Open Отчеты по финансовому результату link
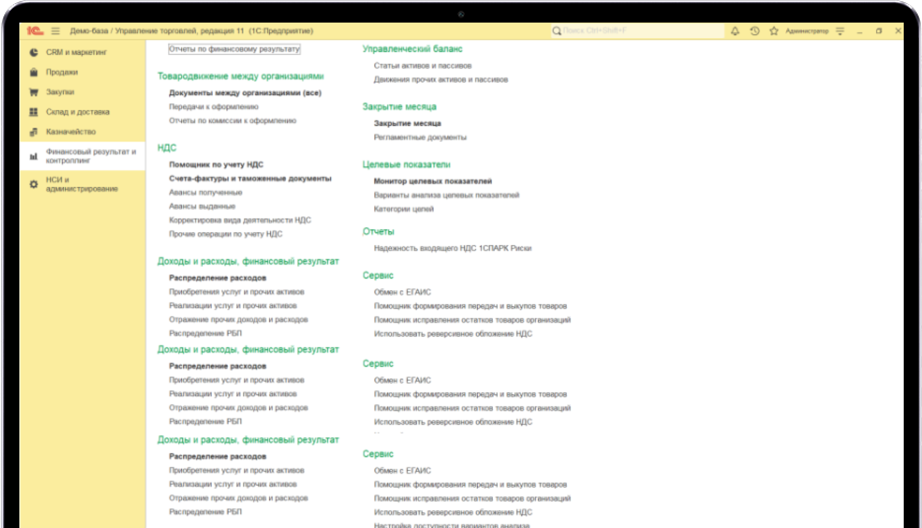 coord(234,49)
